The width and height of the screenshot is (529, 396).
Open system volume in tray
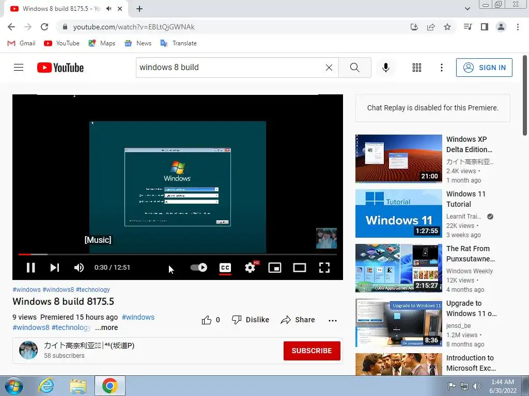(476, 386)
